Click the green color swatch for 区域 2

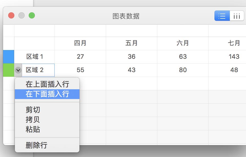9,70
